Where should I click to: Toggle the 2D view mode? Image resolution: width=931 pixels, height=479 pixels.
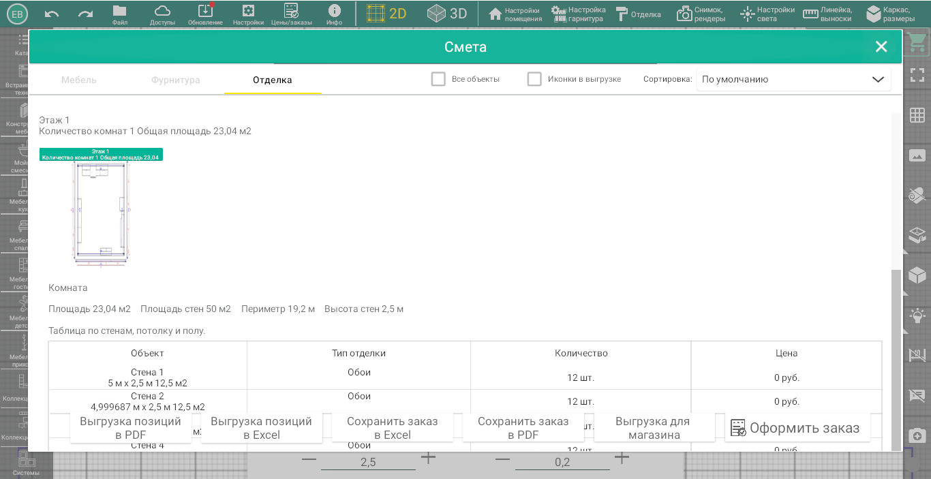point(386,14)
